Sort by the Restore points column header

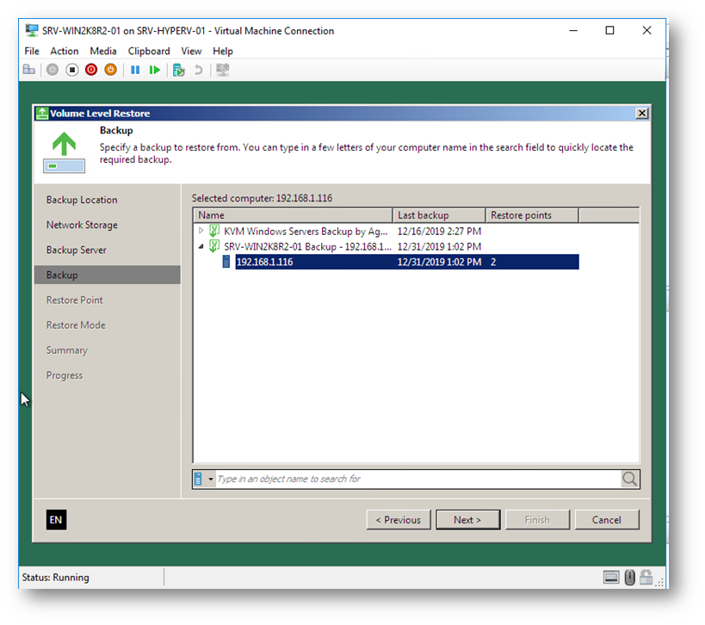click(532, 215)
